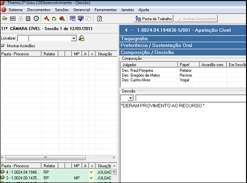Image resolution: width=247 pixels, height=183 pixels.
Task: Collapse the Taquigrafia section header
Action: [182, 39]
